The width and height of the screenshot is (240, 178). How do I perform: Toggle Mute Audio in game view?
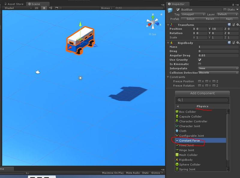tap(133, 173)
